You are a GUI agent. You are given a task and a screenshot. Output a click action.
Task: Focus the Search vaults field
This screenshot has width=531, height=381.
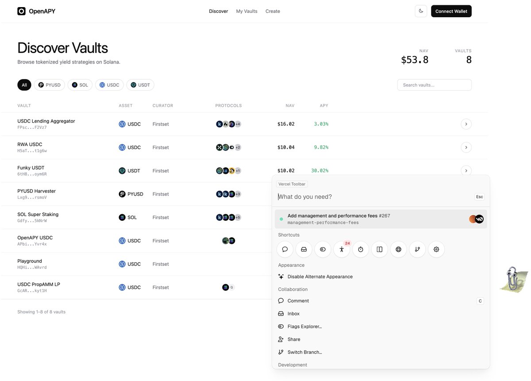(435, 85)
